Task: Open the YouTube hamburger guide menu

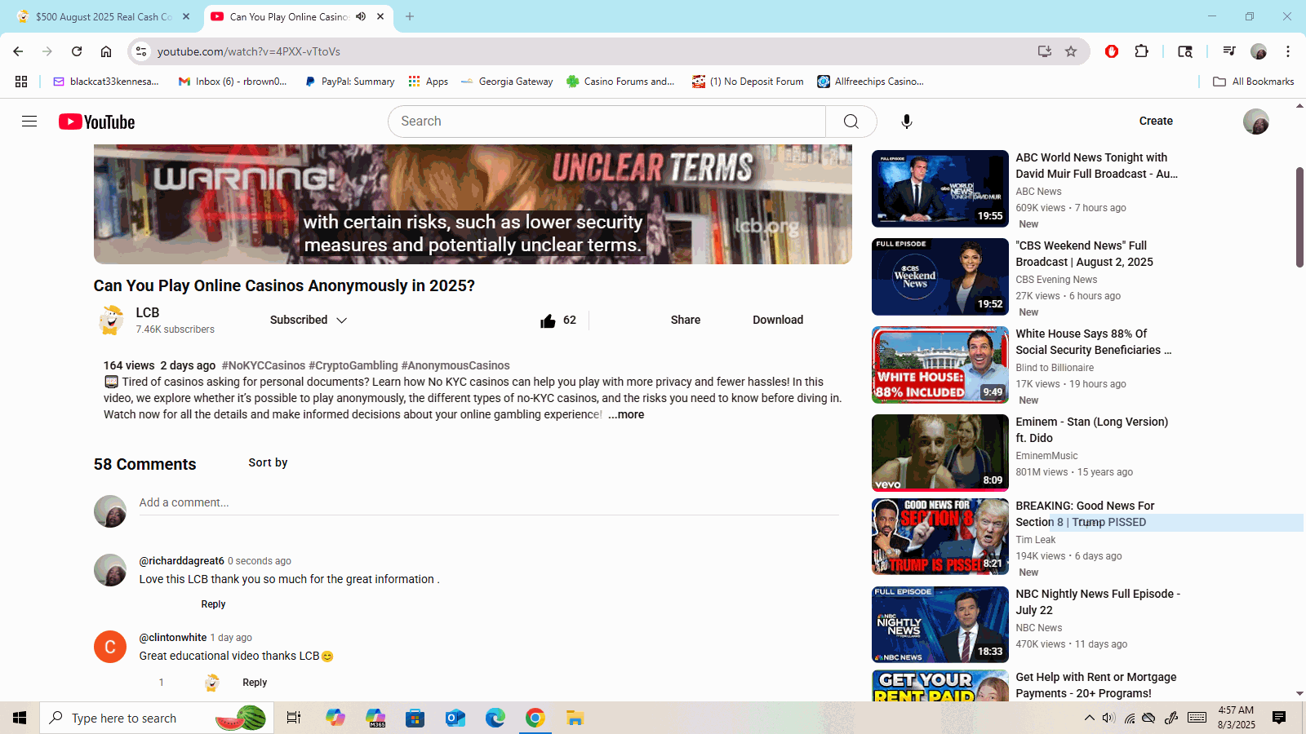Action: click(x=29, y=122)
